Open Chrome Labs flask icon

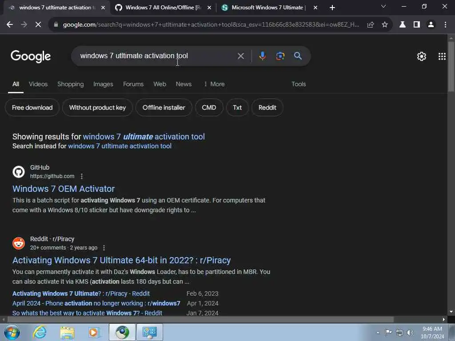(403, 25)
